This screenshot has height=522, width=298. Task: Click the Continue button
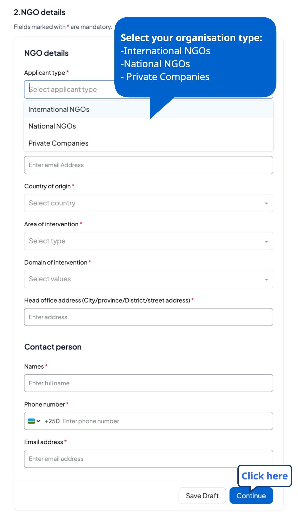pyautogui.click(x=251, y=496)
